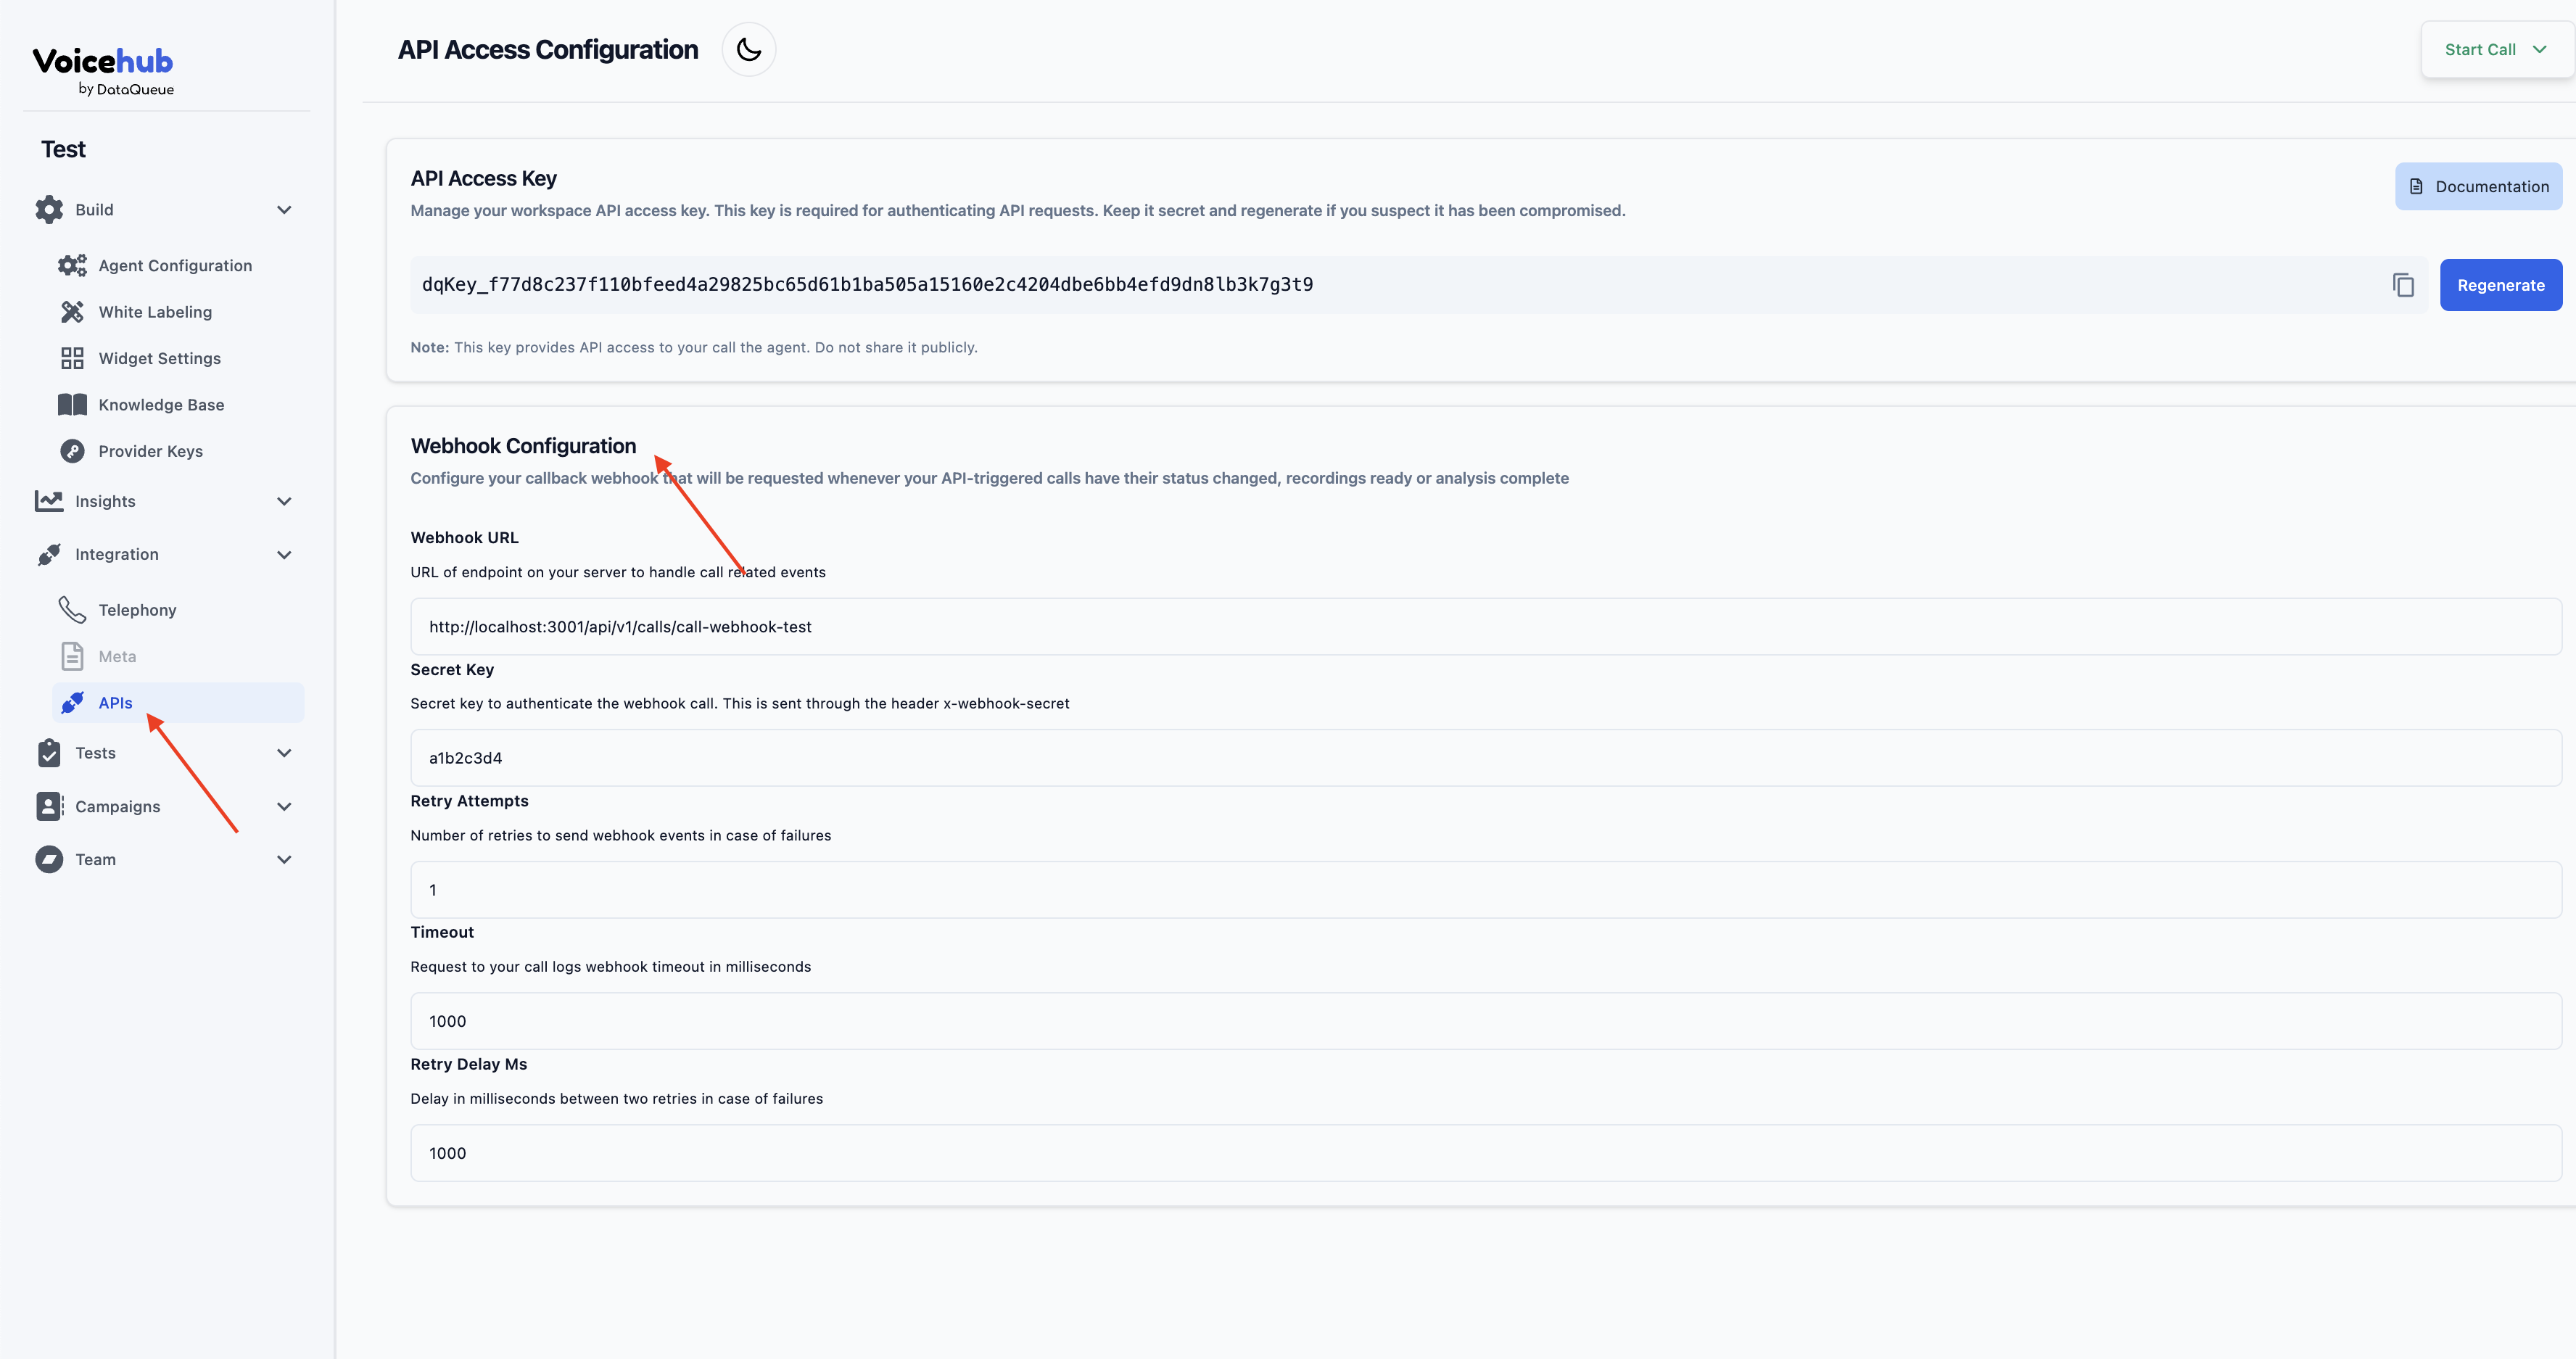2576x1359 pixels.
Task: Click the Agent Configuration gears icon
Action: coord(72,266)
